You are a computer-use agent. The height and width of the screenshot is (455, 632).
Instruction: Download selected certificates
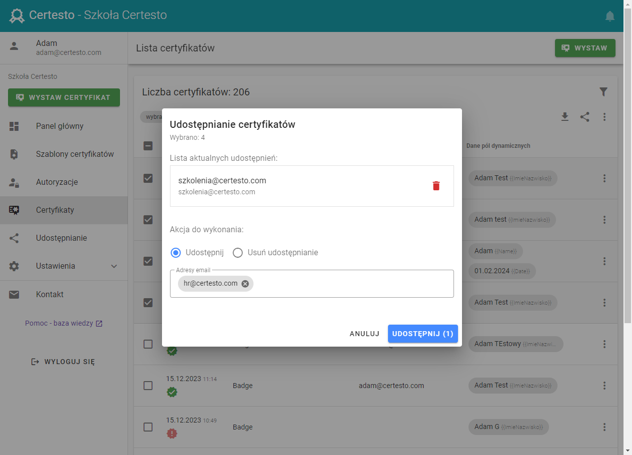click(x=565, y=116)
